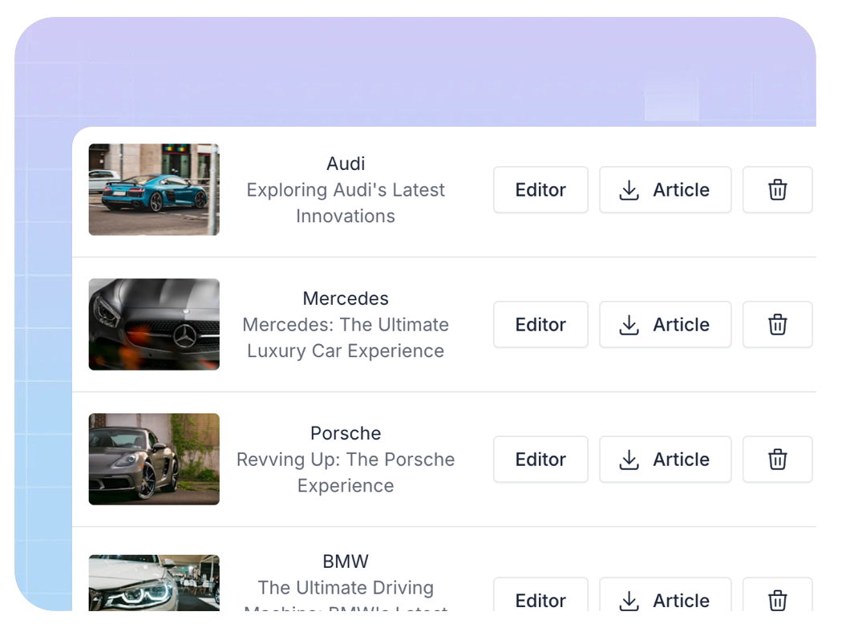The width and height of the screenshot is (842, 632).
Task: Open the BMW article Editor
Action: (540, 599)
